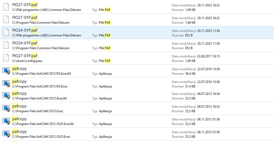Click file icon of PIO27-01P.paf in Pliki programów (x86)

[6, 7]
